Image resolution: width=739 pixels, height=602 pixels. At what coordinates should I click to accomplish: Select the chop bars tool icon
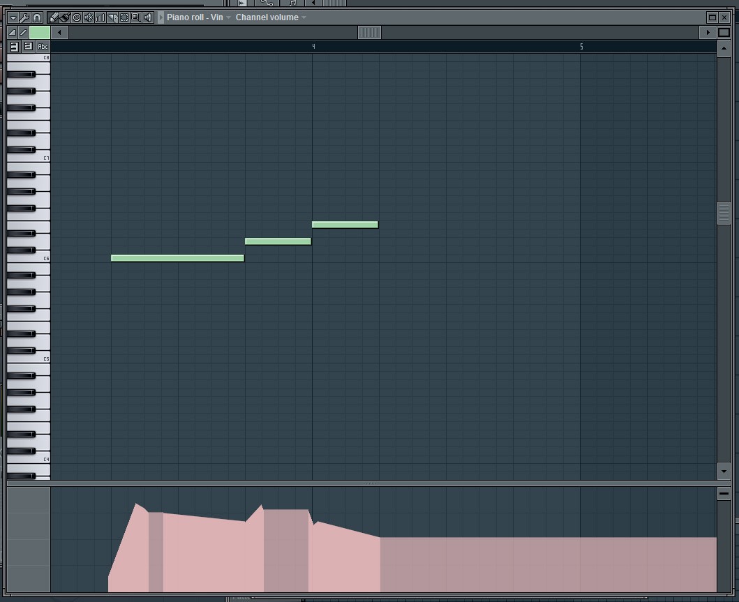coord(100,17)
